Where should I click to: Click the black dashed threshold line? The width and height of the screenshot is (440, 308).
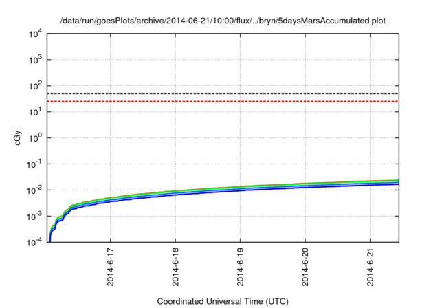tap(223, 93)
